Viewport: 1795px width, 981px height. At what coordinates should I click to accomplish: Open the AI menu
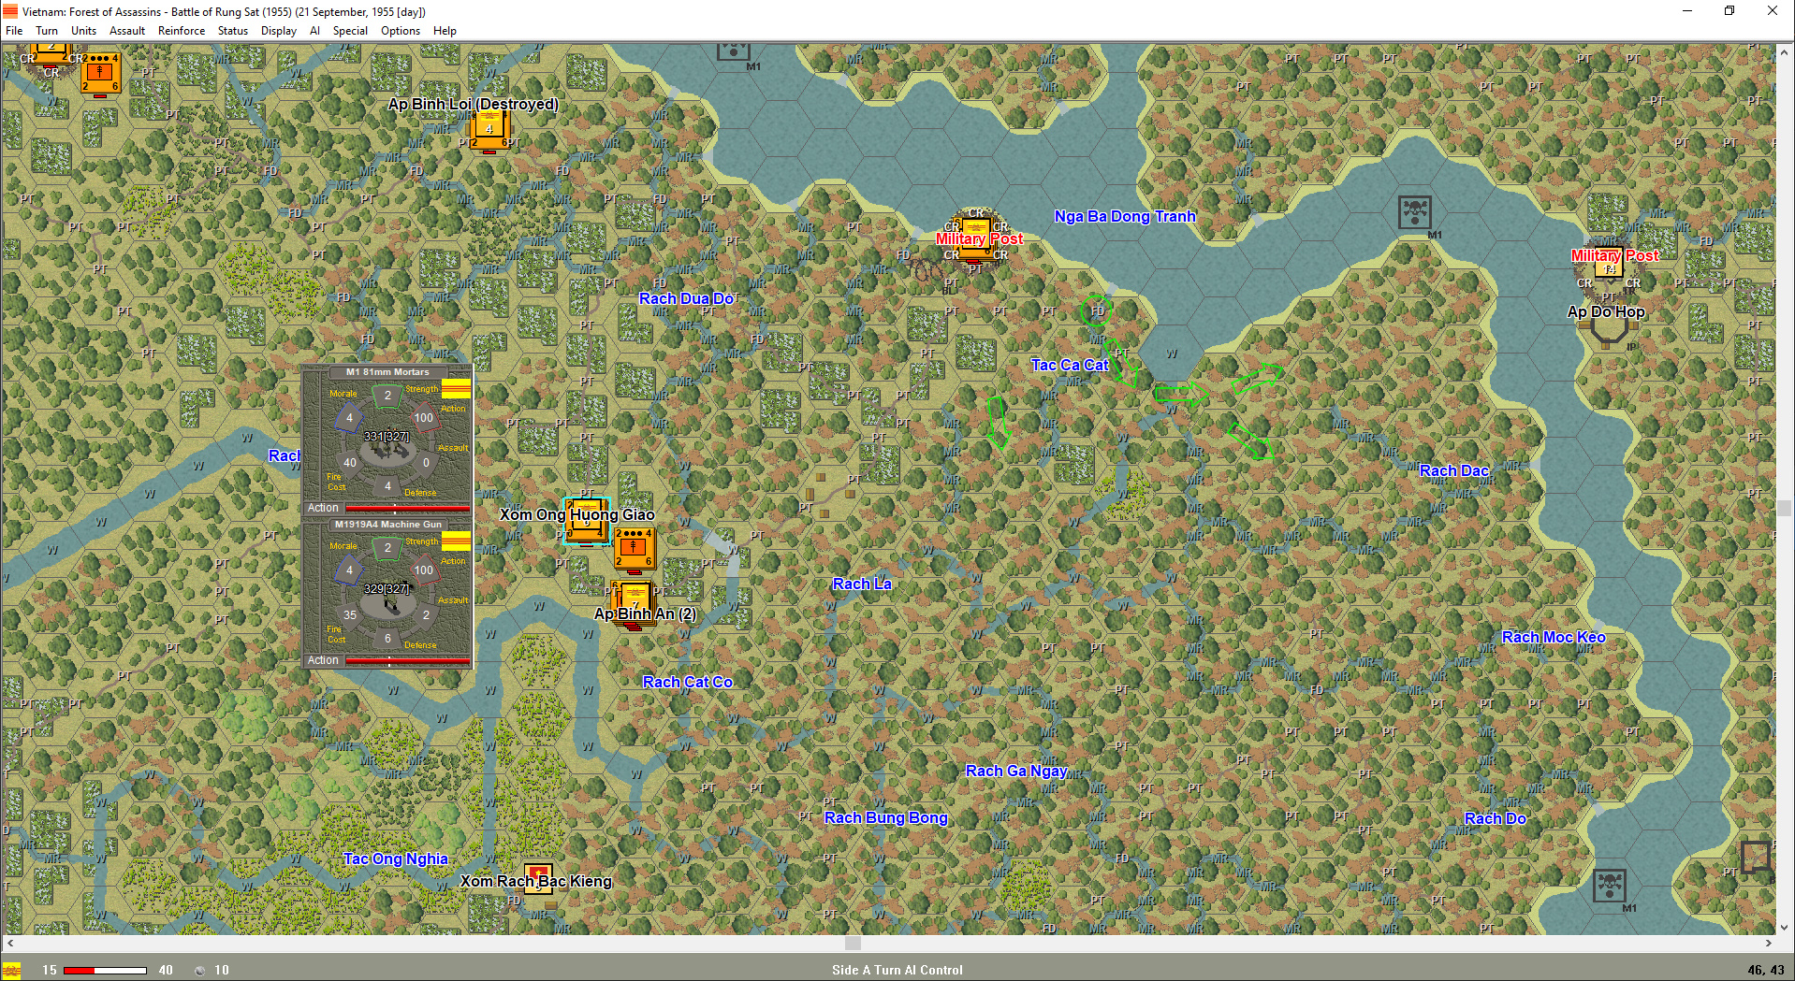(x=314, y=31)
